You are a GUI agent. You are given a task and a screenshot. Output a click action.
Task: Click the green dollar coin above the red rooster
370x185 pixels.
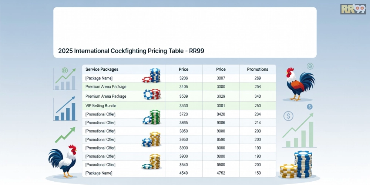pyautogui.click(x=310, y=66)
